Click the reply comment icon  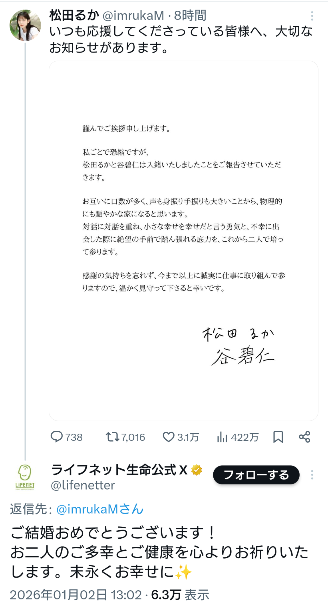[x=57, y=437]
